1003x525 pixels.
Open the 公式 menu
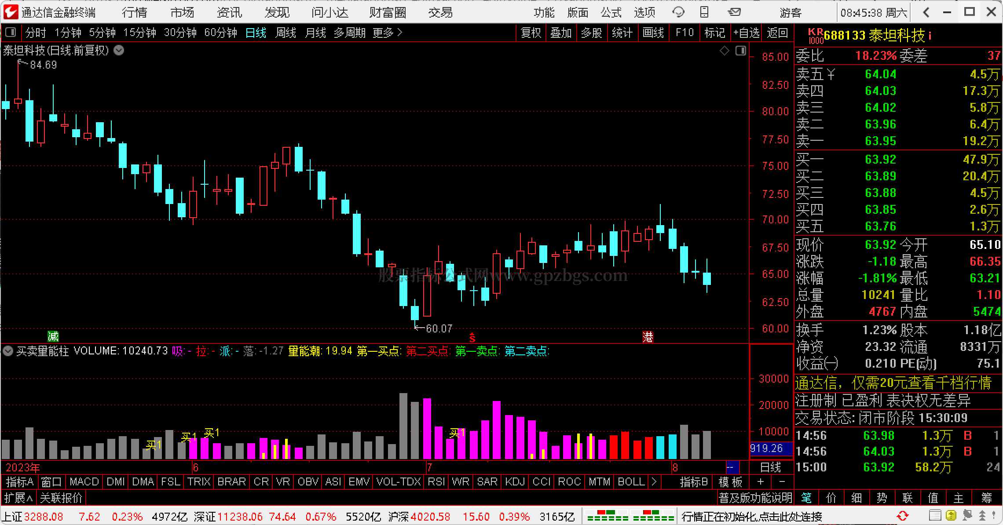click(611, 12)
